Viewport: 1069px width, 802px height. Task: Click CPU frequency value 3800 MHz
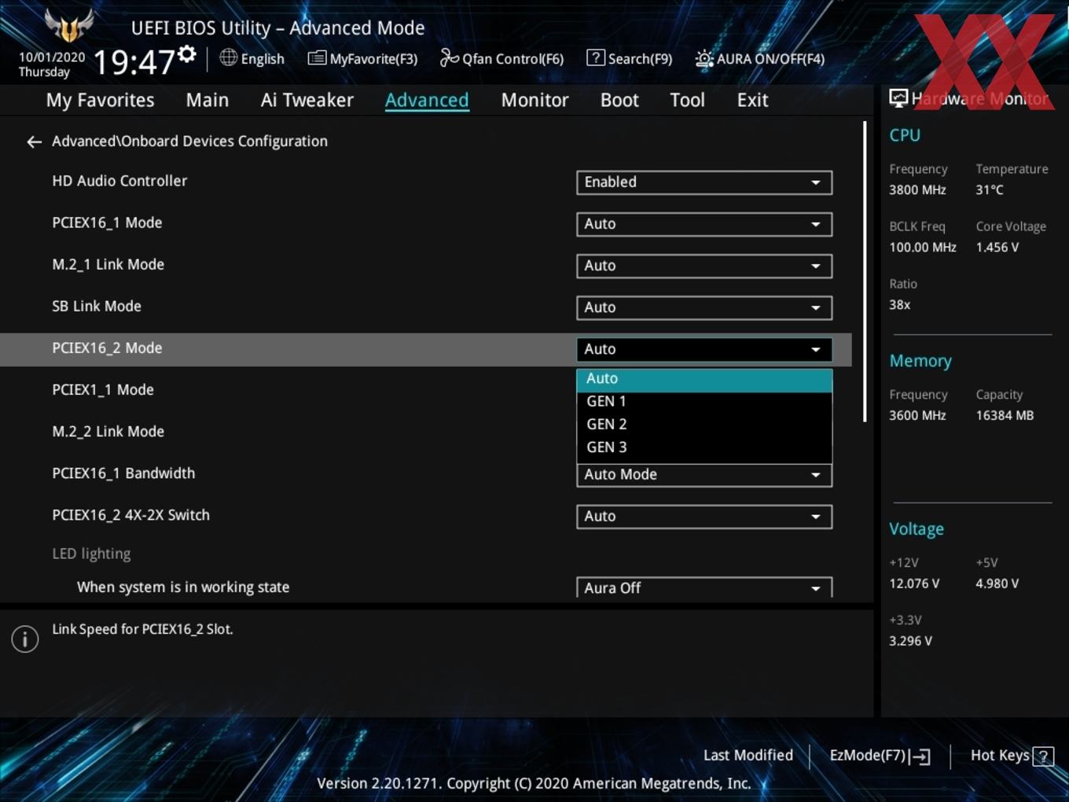917,190
